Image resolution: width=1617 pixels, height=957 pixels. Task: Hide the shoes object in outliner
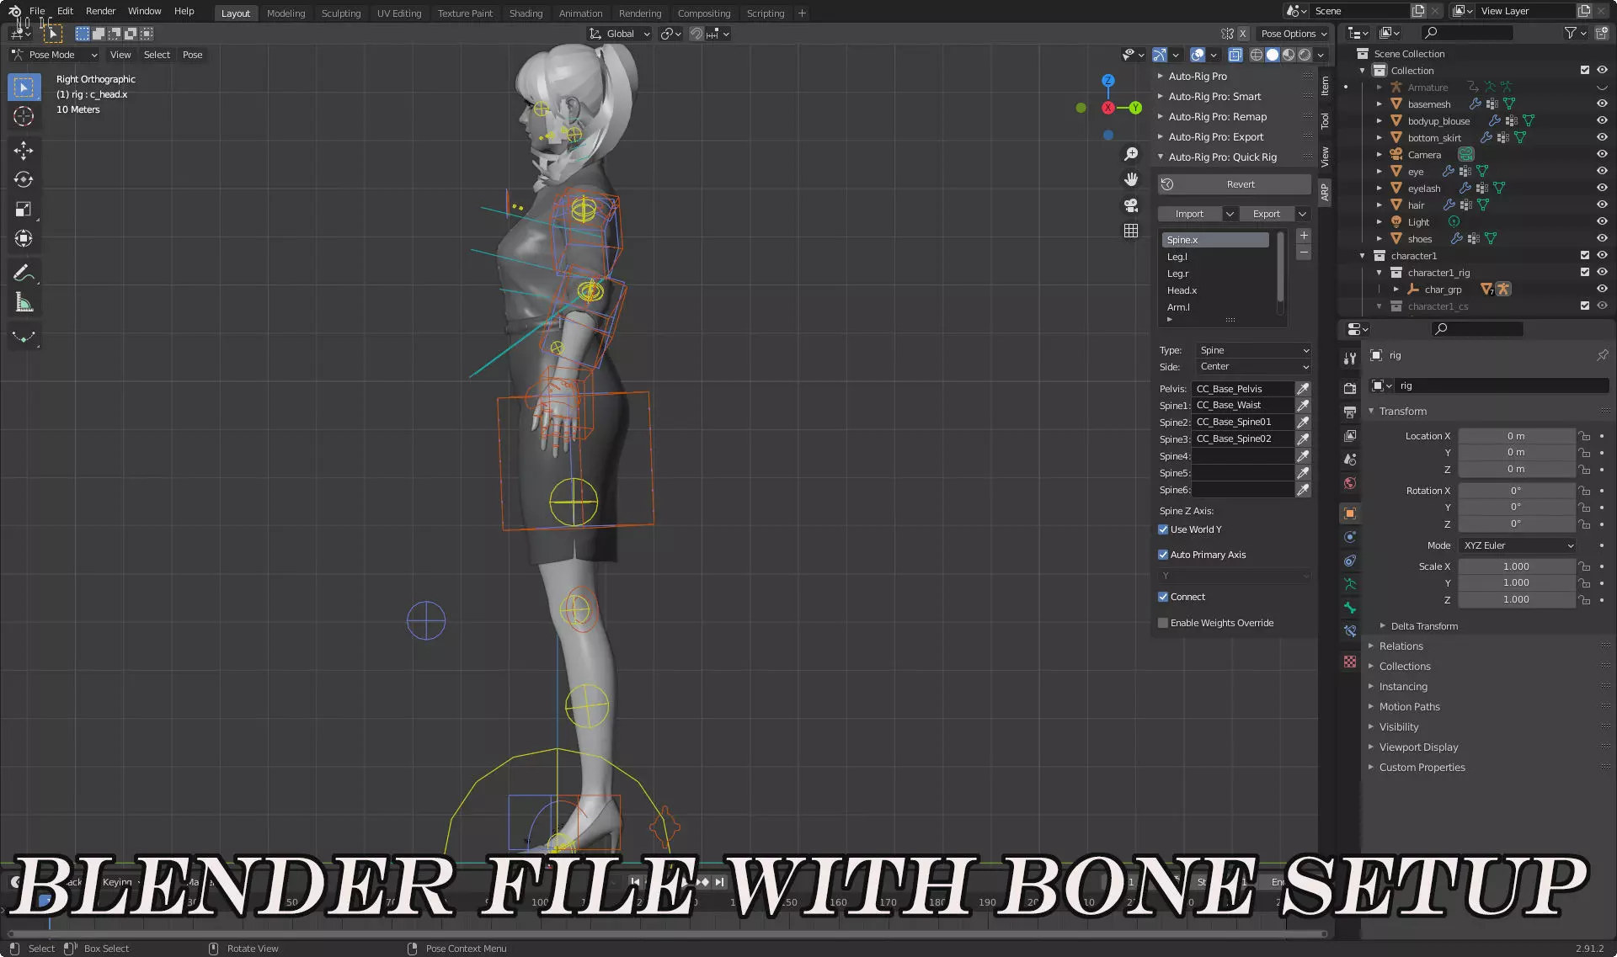[1602, 238]
